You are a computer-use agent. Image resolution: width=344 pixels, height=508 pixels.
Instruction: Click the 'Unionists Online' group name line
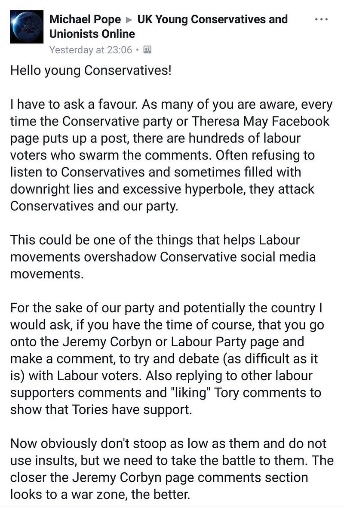click(92, 34)
